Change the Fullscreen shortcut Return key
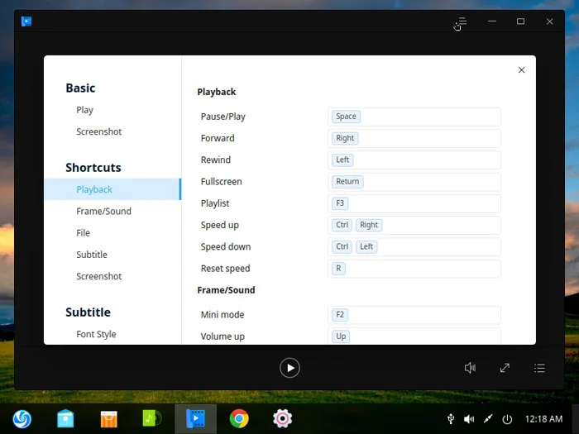Viewport: 579px width, 434px height. point(348,182)
